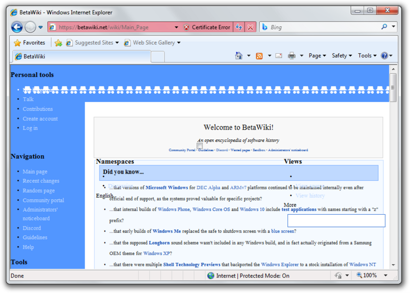Open the ARMv7 article link
The height and width of the screenshot is (293, 410).
pos(238,187)
